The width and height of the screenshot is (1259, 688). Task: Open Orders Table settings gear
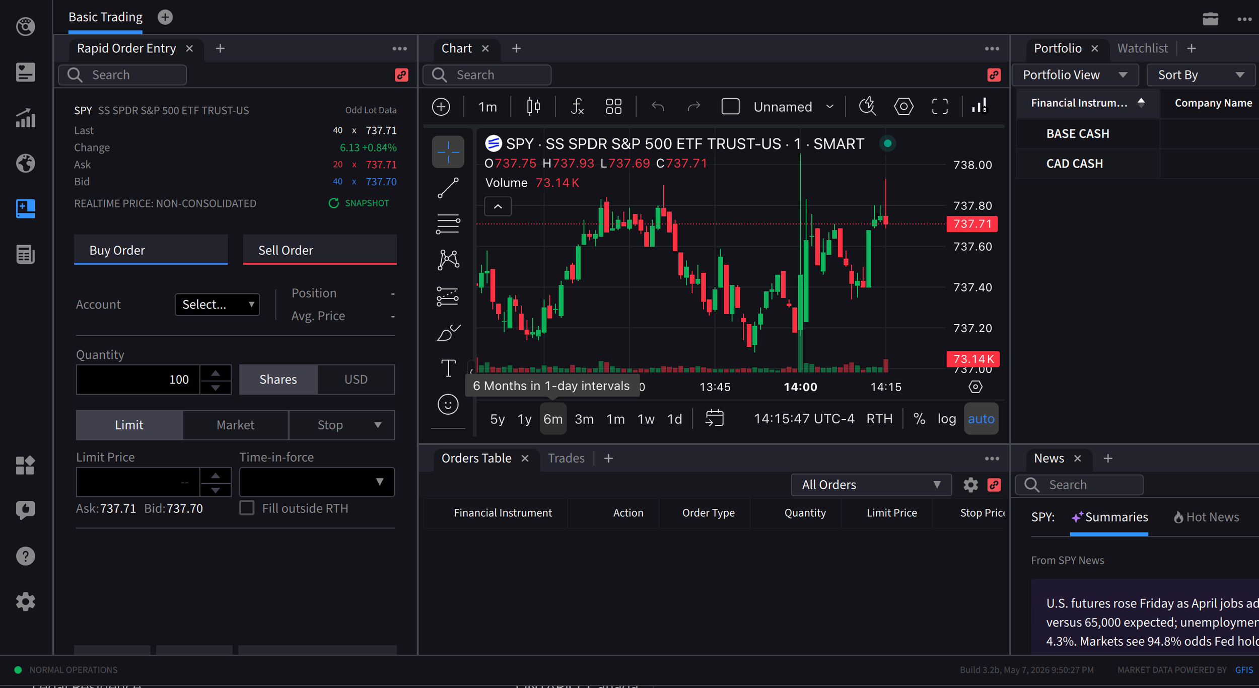coord(970,485)
